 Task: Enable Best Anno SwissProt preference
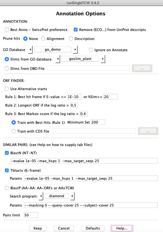[x=7, y=30]
